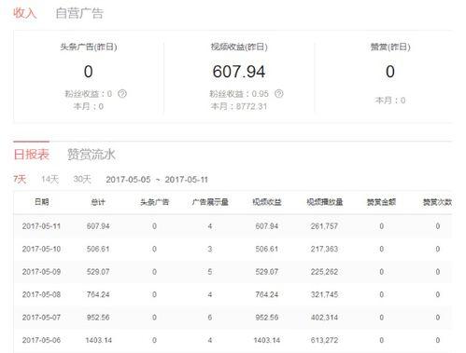This screenshot has height=353, width=466.
Task: Click the 总计 column header
Action: point(98,202)
